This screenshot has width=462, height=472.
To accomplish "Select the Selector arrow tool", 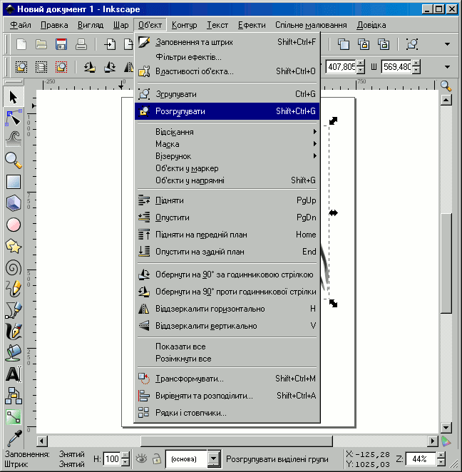I will 14,97.
